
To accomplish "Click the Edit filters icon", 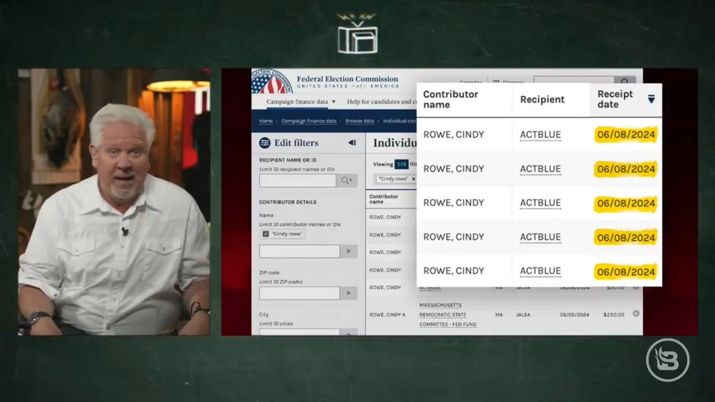I will [265, 143].
